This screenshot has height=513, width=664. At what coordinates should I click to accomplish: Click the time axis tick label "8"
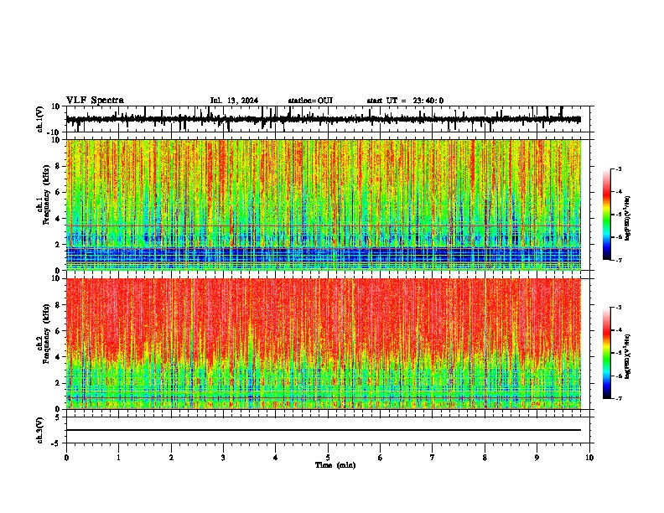click(x=485, y=458)
